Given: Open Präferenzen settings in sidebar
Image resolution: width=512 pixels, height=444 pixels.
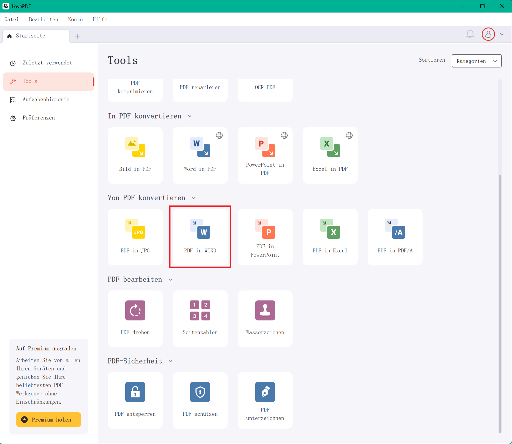Looking at the screenshot, I should coord(49,118).
